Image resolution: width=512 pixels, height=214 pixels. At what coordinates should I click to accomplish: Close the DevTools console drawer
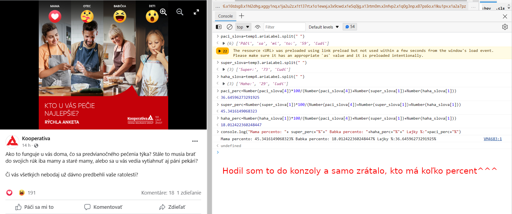[505, 16]
